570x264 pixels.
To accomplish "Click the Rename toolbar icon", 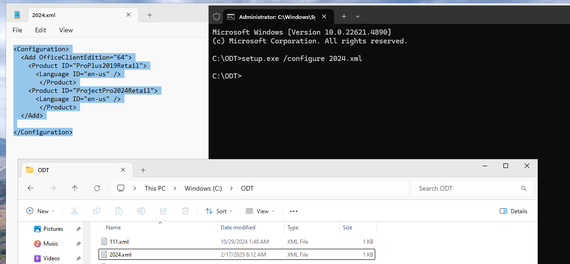I will (141, 211).
